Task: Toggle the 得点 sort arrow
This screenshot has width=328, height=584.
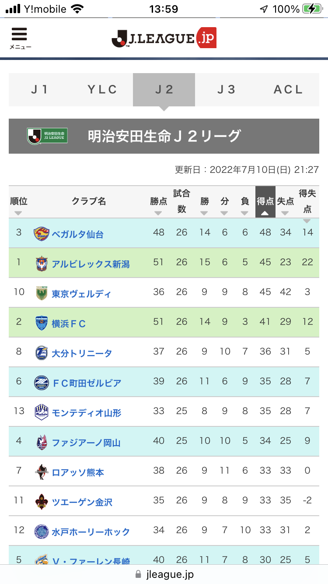Action: point(265,213)
